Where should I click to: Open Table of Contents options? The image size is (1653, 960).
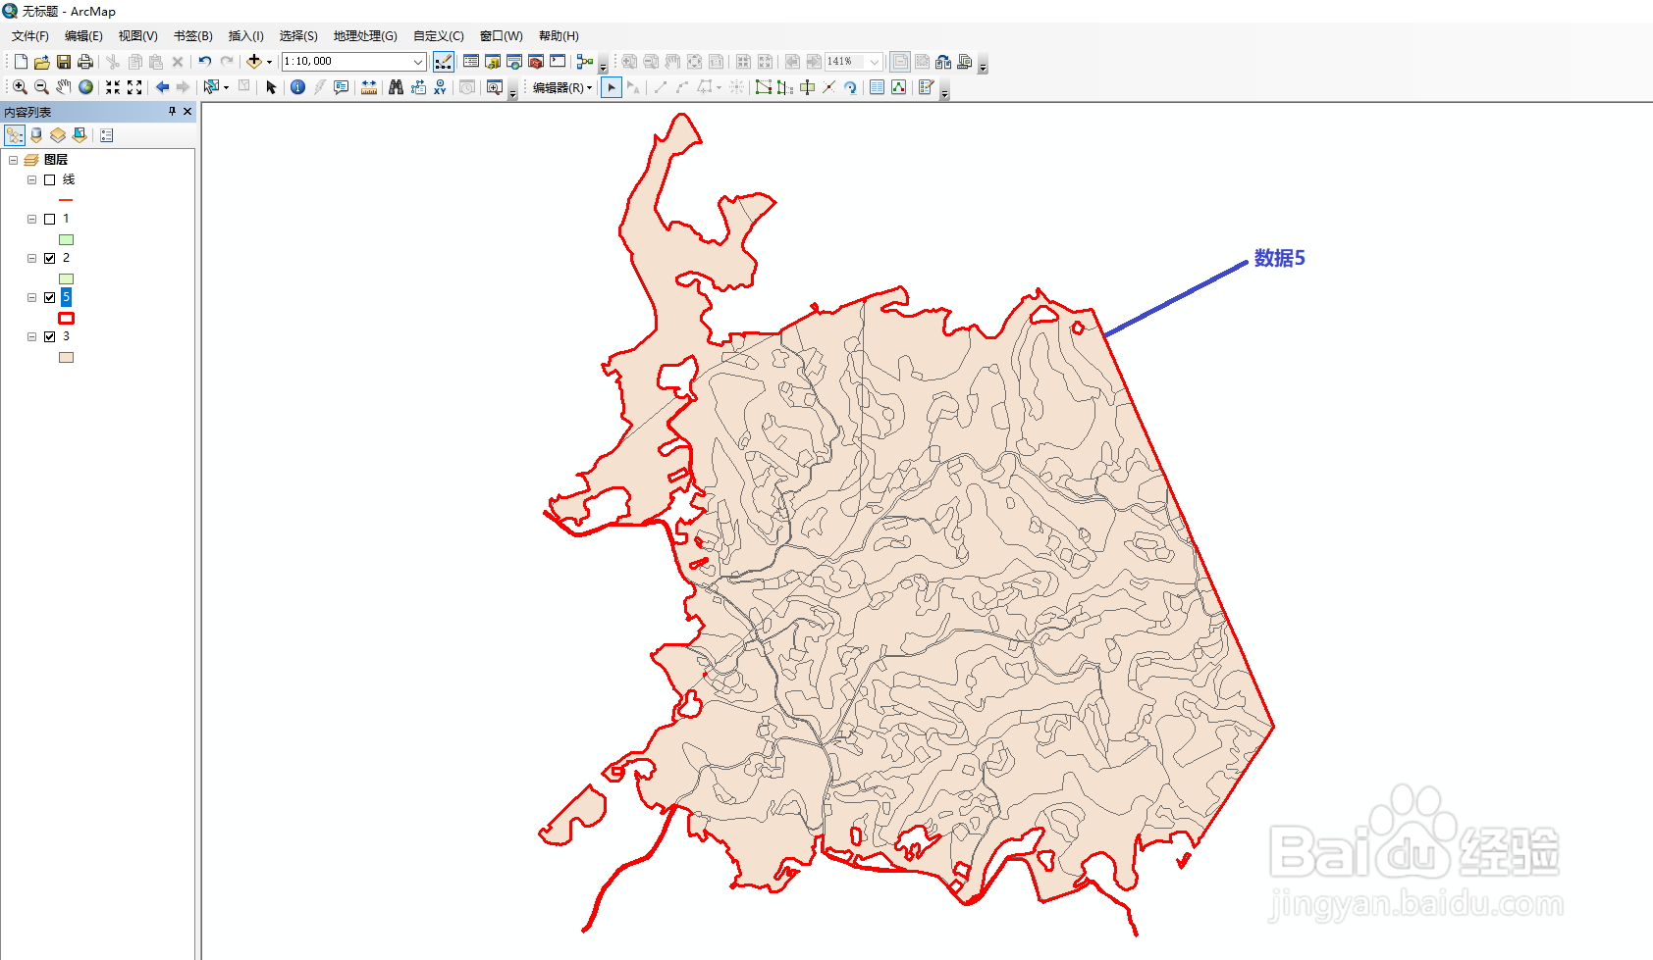[106, 135]
